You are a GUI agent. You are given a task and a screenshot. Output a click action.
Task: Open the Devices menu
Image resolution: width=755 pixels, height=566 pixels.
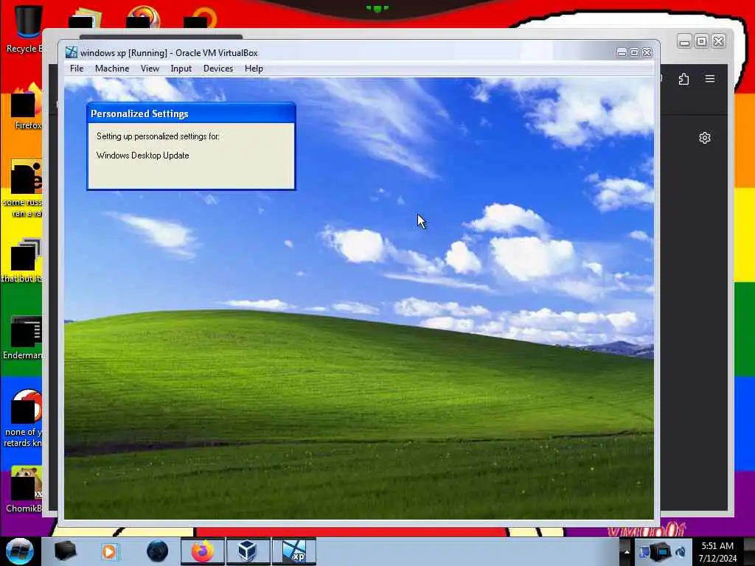218,69
